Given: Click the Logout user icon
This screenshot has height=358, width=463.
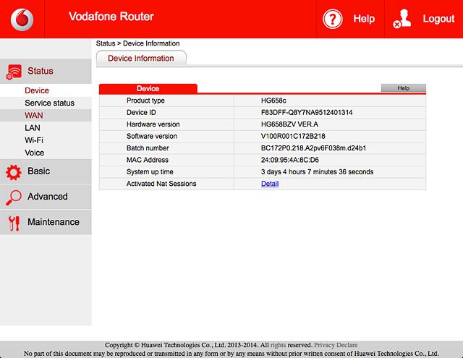Looking at the screenshot, I should click(402, 19).
